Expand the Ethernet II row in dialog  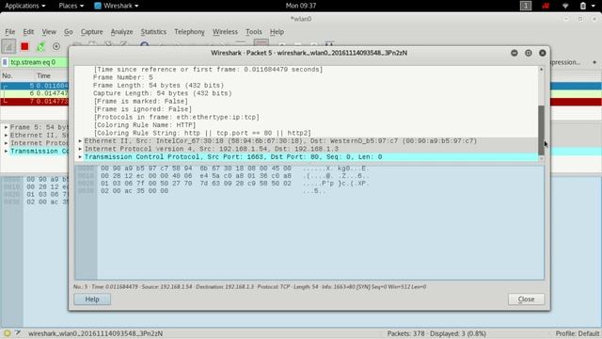point(80,141)
